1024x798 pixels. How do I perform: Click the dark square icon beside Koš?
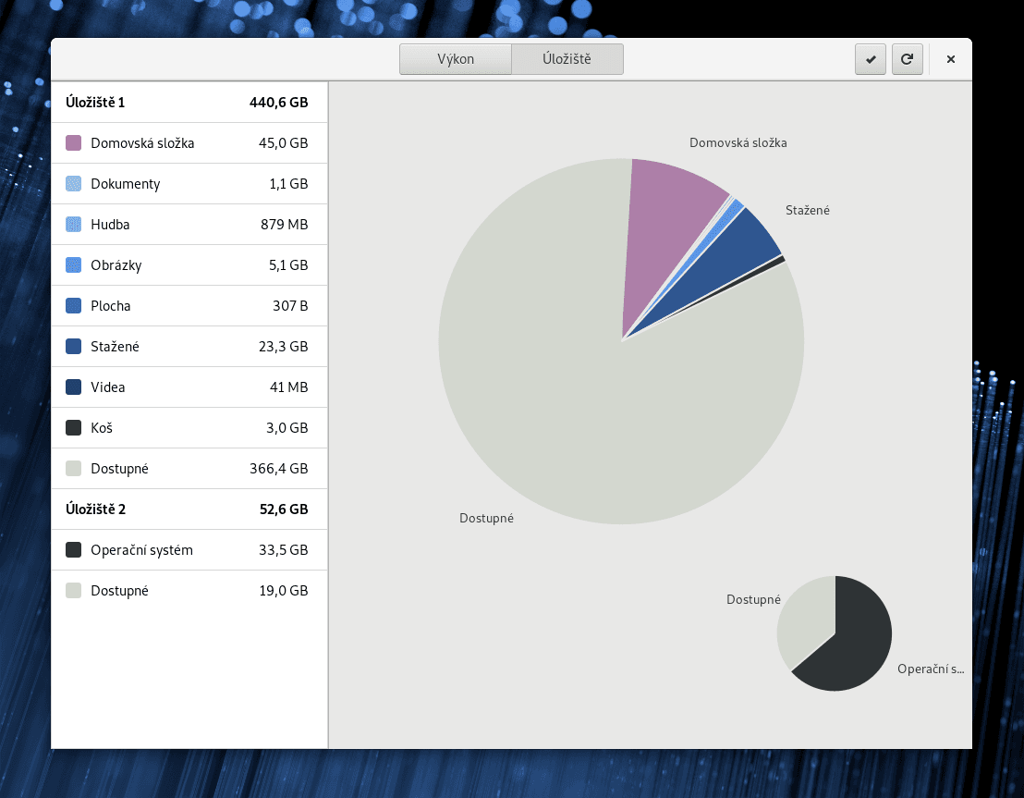coord(75,427)
